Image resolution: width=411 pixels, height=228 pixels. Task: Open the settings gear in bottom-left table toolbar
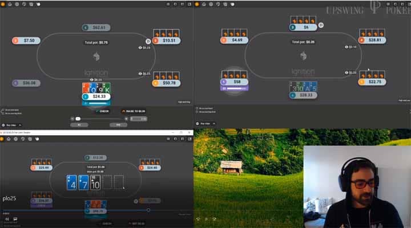[x=16, y=139]
